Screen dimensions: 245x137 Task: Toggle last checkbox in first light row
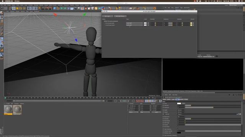[193, 23]
